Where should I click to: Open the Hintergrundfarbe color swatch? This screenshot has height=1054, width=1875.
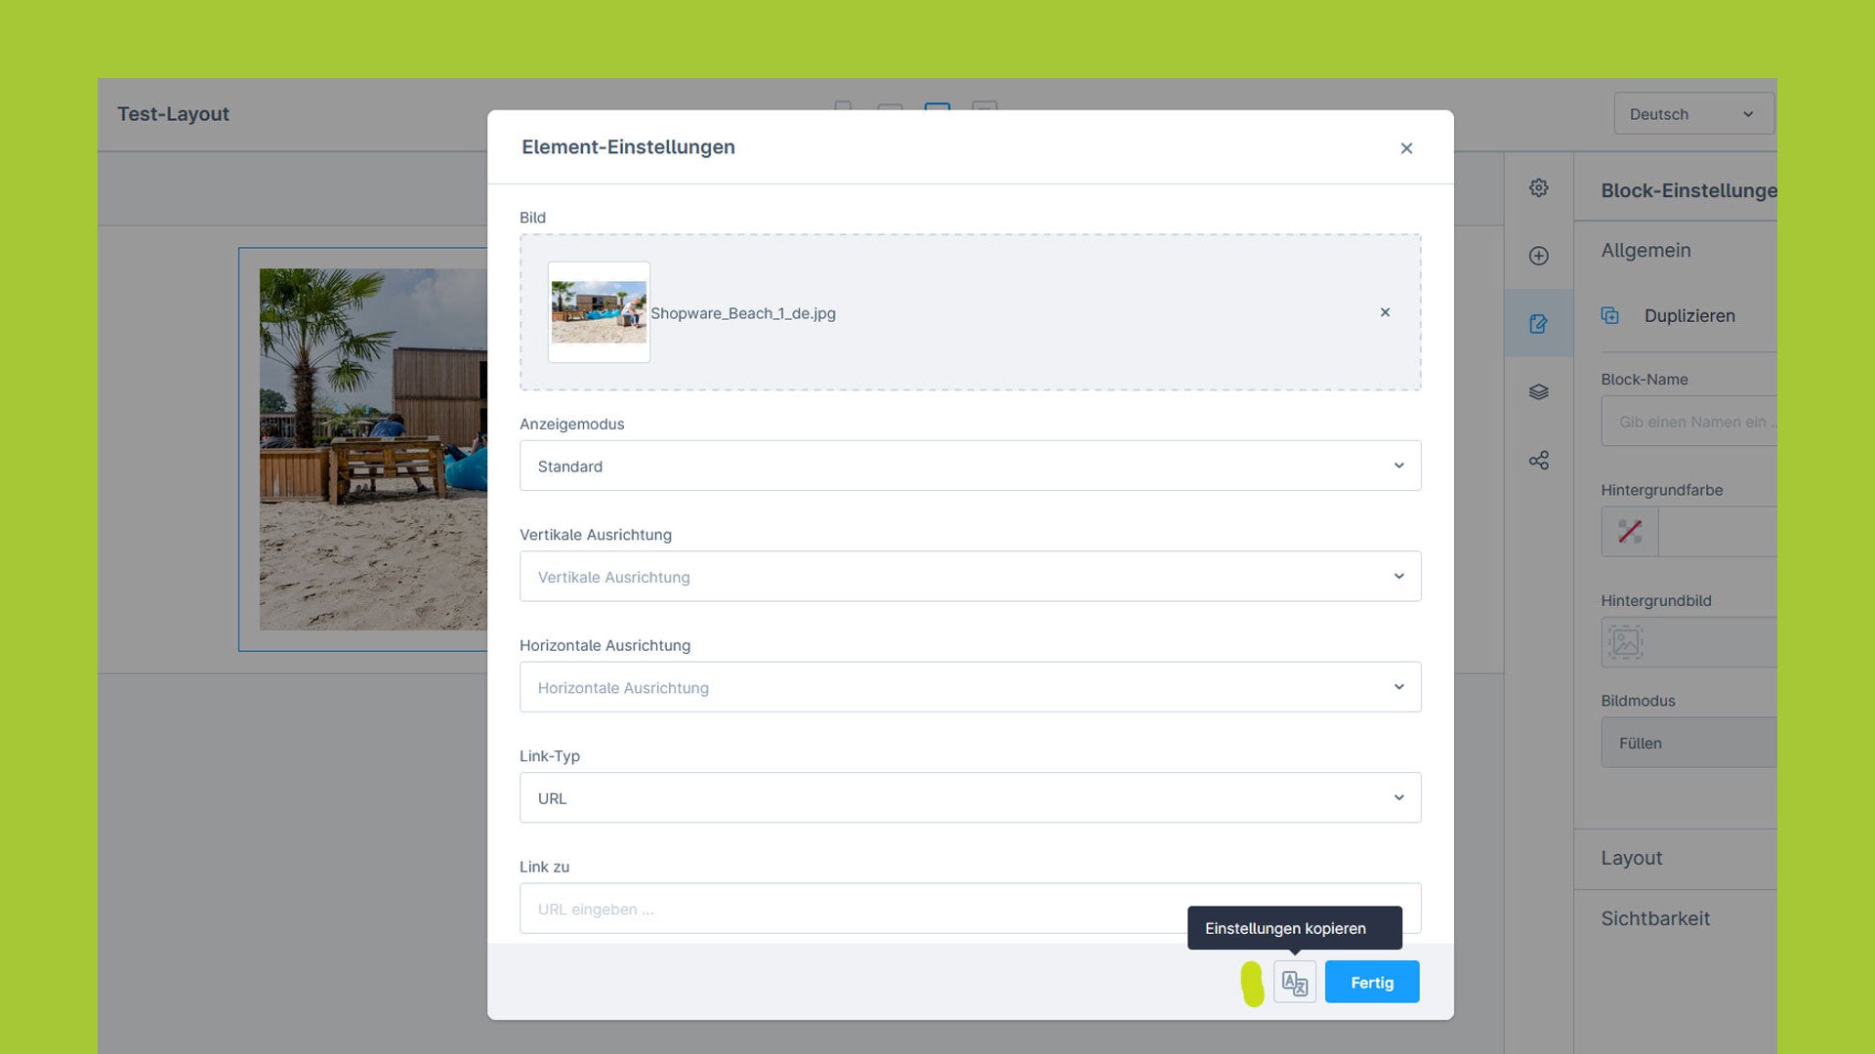pyautogui.click(x=1630, y=532)
